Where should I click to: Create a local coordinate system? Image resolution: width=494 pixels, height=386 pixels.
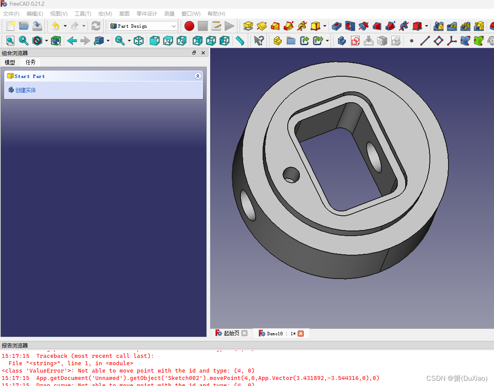coord(452,41)
